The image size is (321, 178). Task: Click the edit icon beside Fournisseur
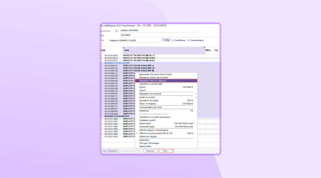pyautogui.click(x=117, y=31)
